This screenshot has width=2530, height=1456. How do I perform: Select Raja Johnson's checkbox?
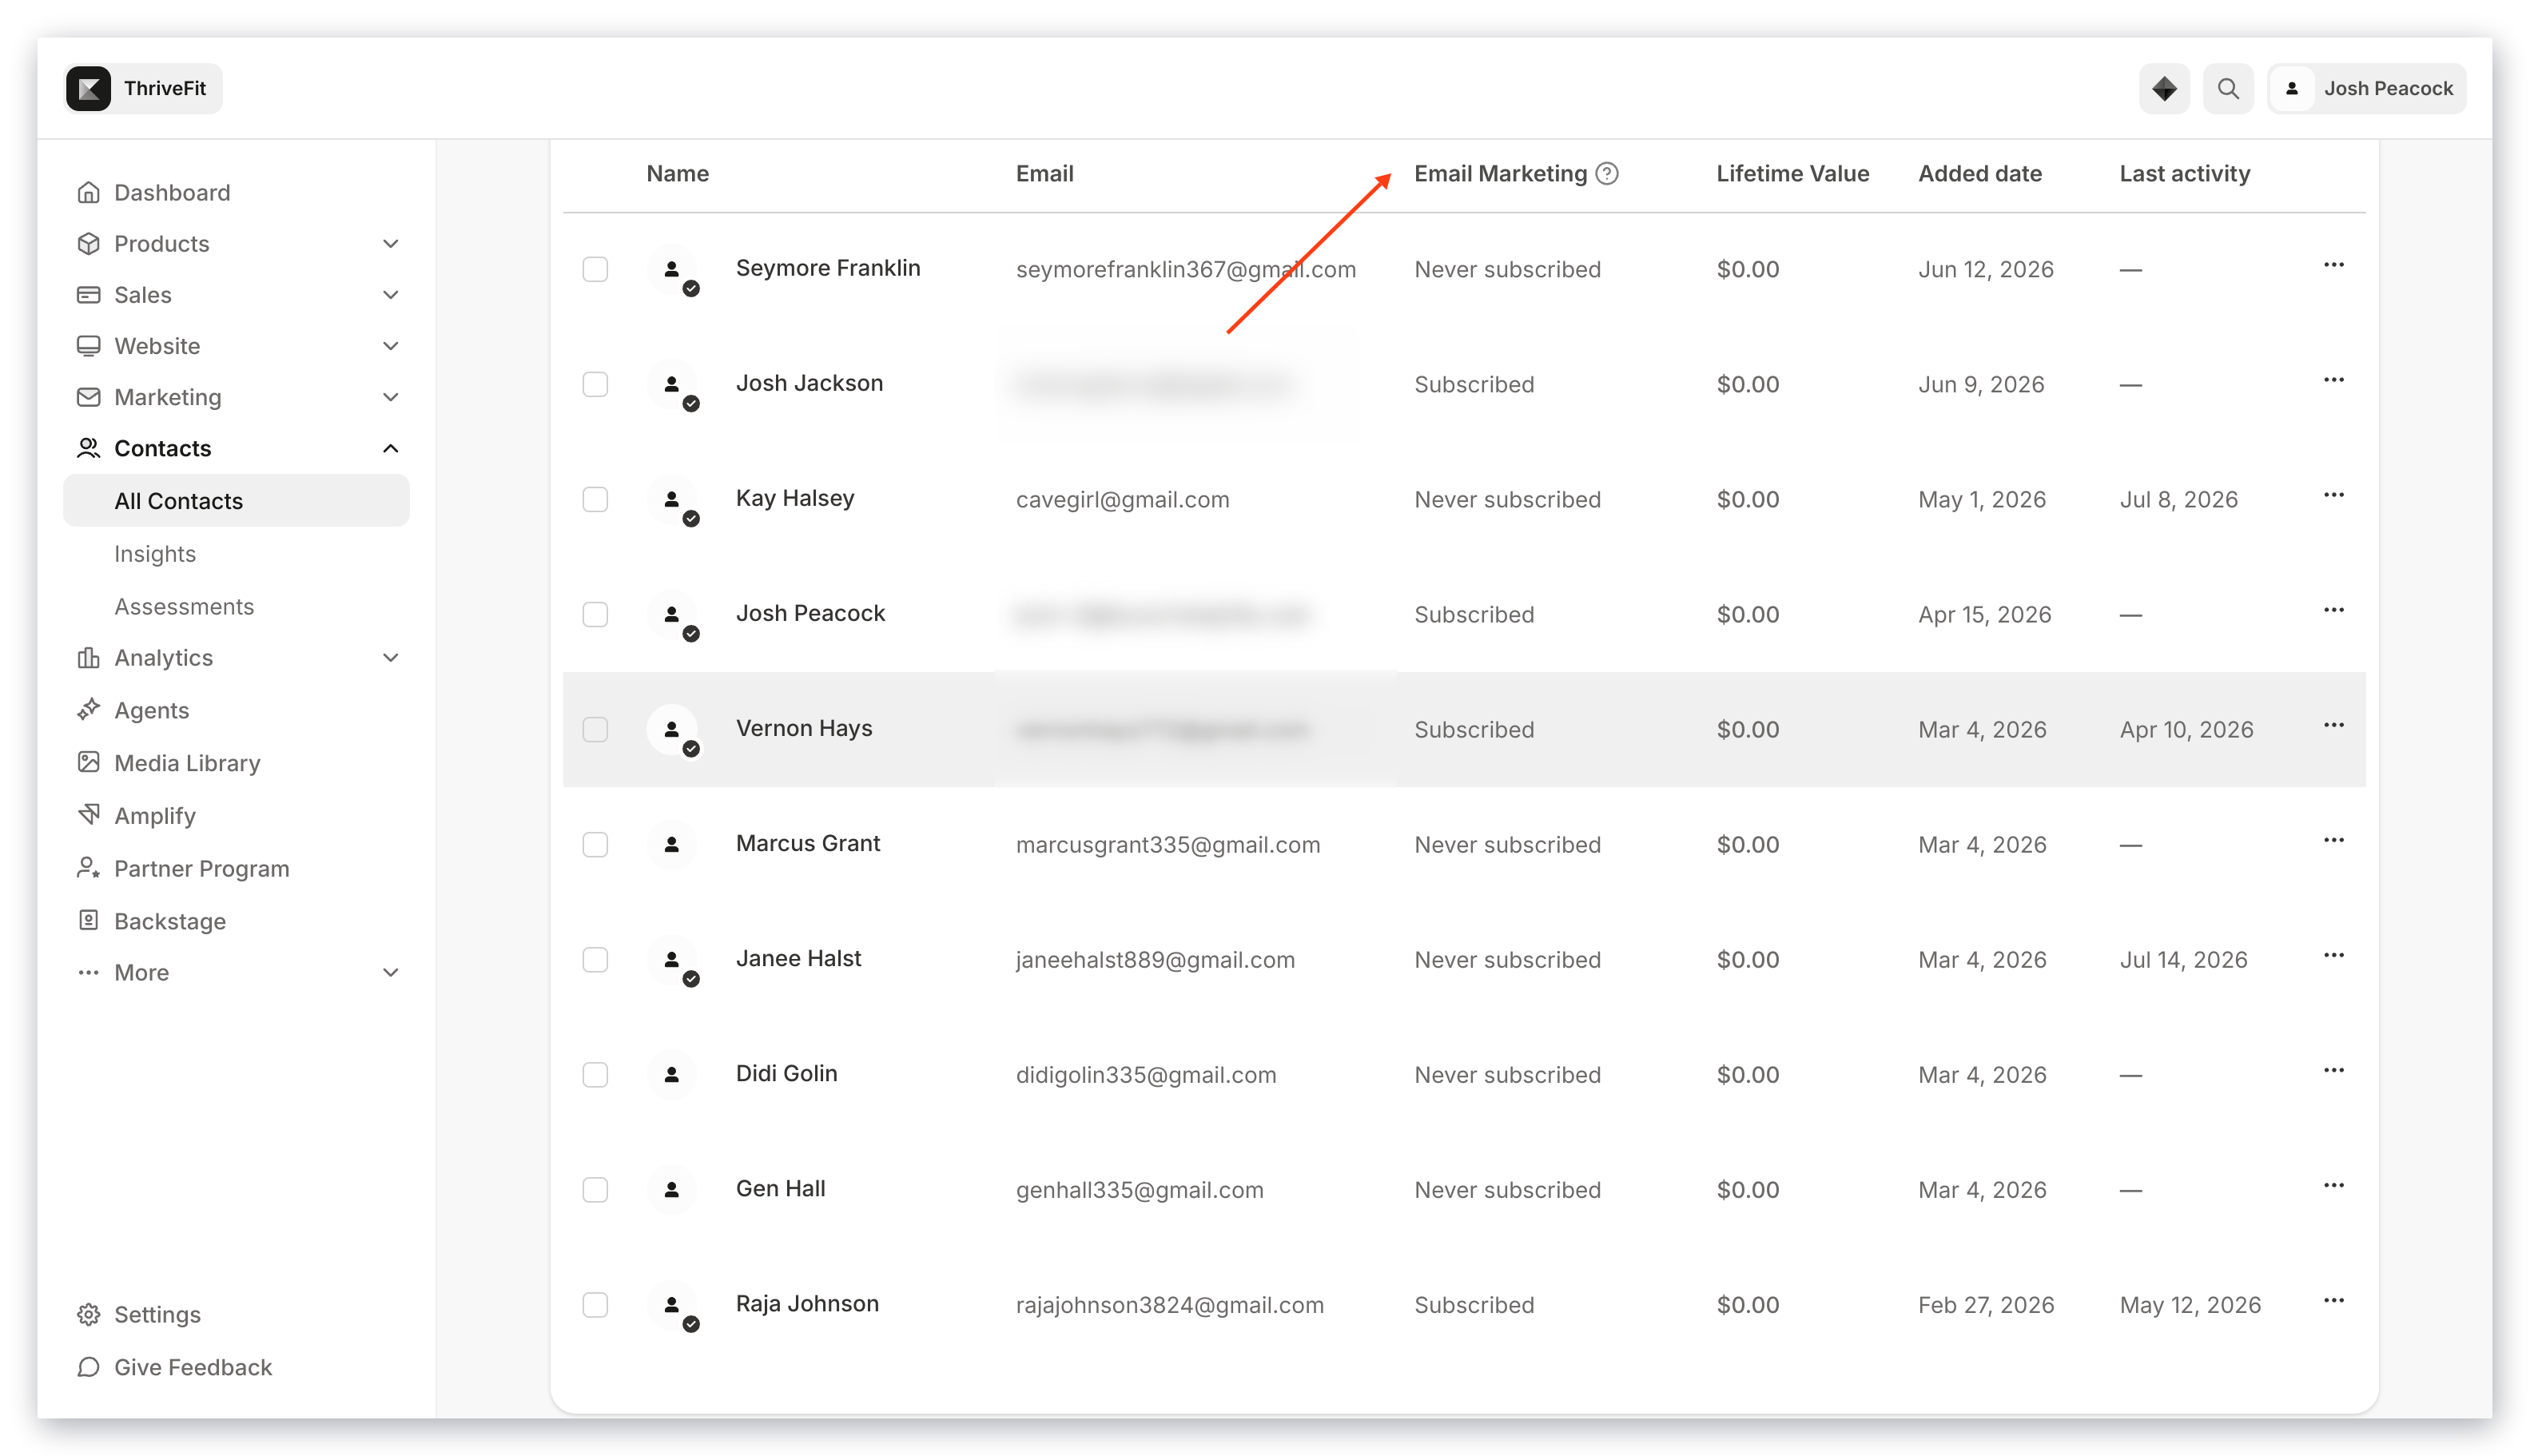pyautogui.click(x=595, y=1304)
